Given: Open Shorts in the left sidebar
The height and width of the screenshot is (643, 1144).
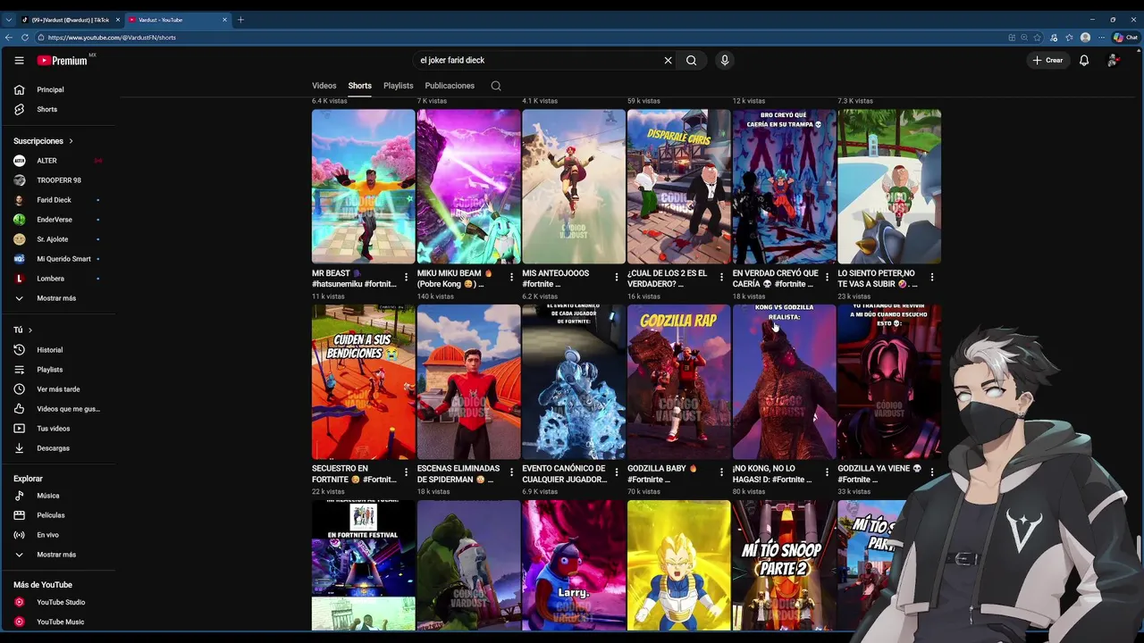Looking at the screenshot, I should (57, 109).
